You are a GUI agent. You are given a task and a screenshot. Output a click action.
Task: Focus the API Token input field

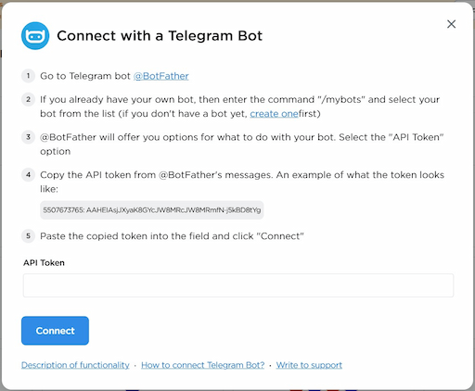coord(238,285)
